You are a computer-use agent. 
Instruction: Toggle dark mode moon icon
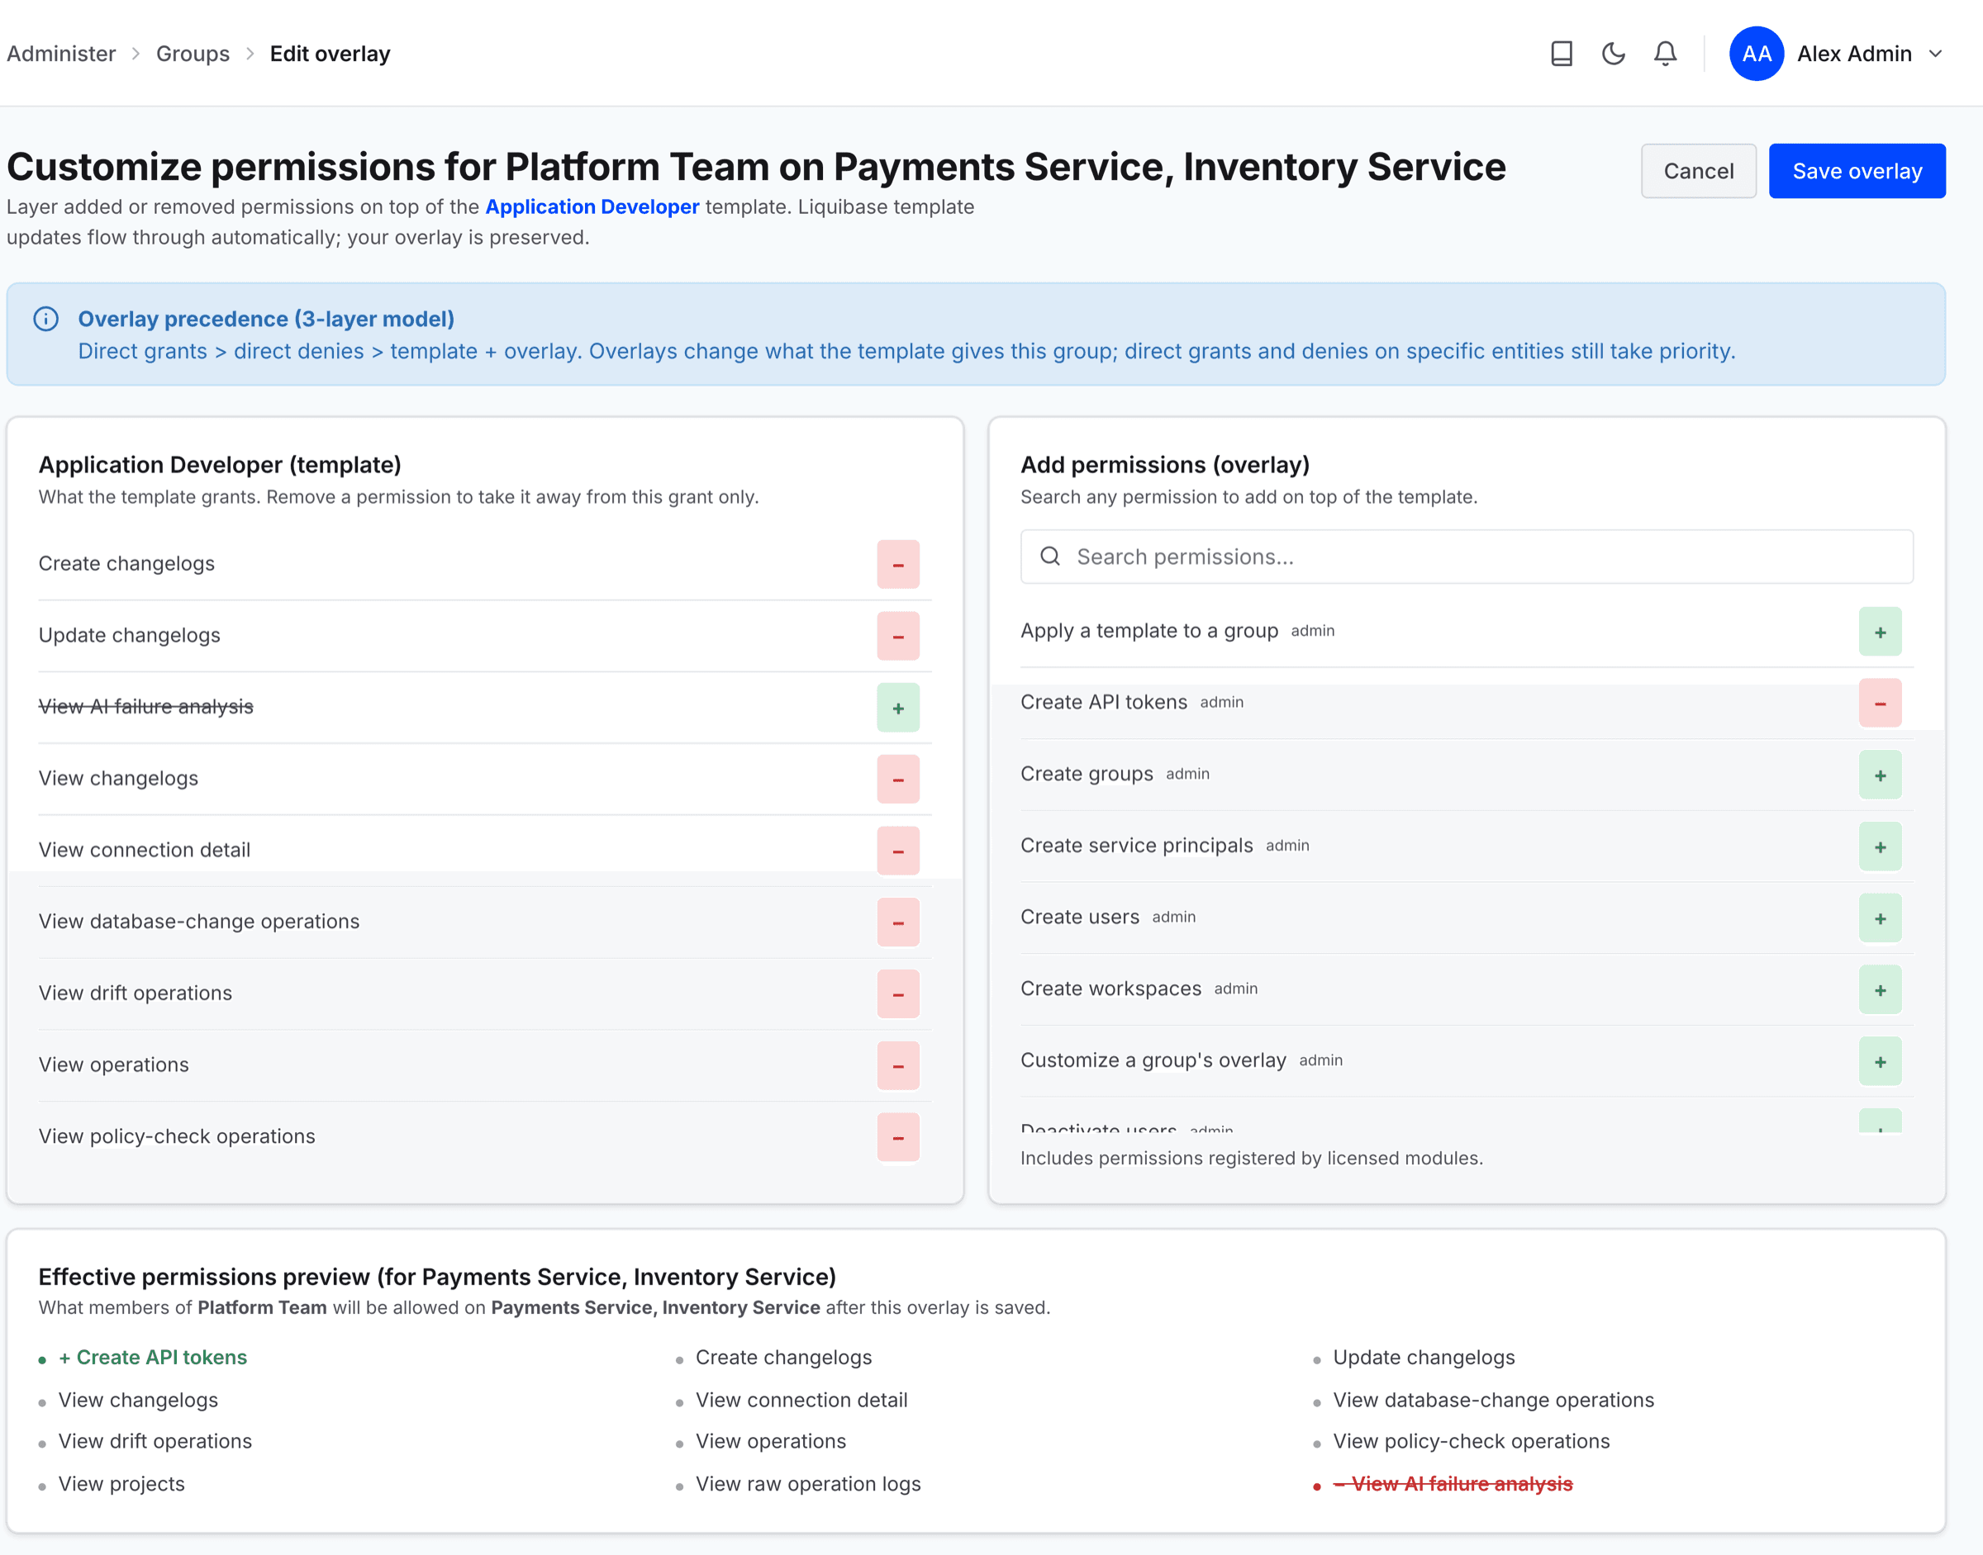pyautogui.click(x=1613, y=54)
